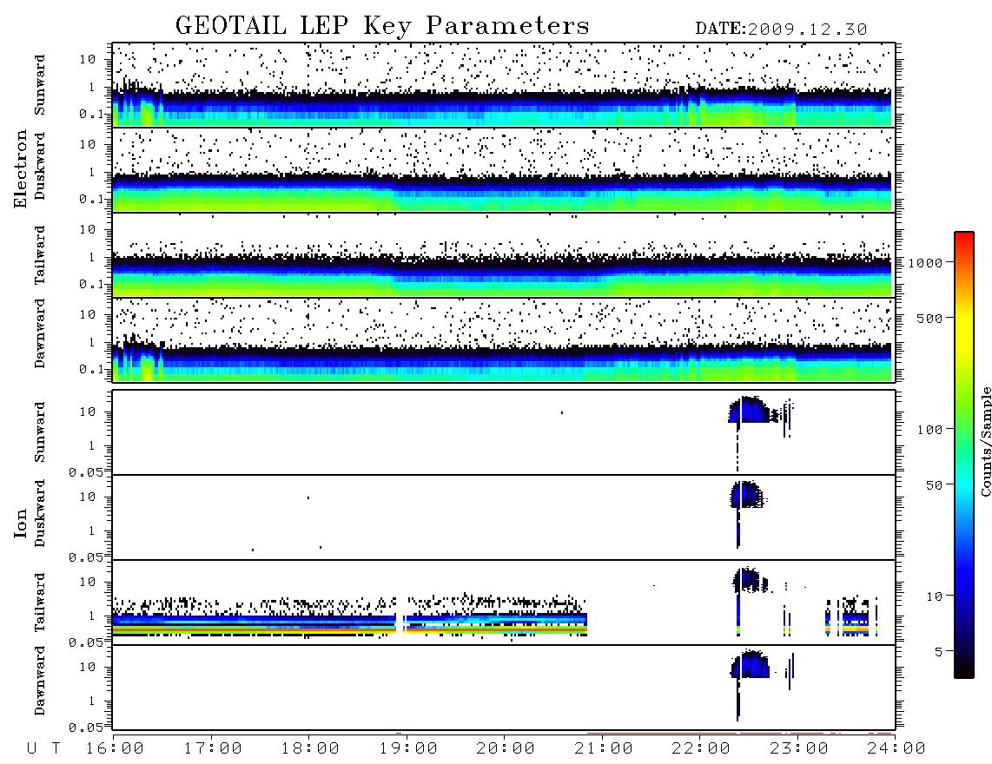992x764 pixels.
Task: Select the Electron "Sunward" axis label
Action: pos(40,85)
